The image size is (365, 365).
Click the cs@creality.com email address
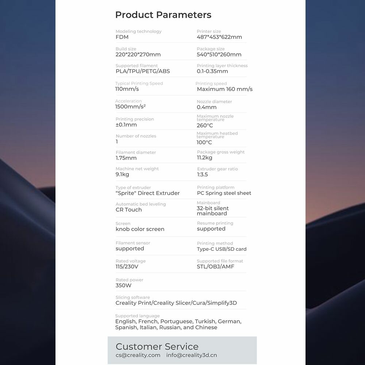click(138, 355)
